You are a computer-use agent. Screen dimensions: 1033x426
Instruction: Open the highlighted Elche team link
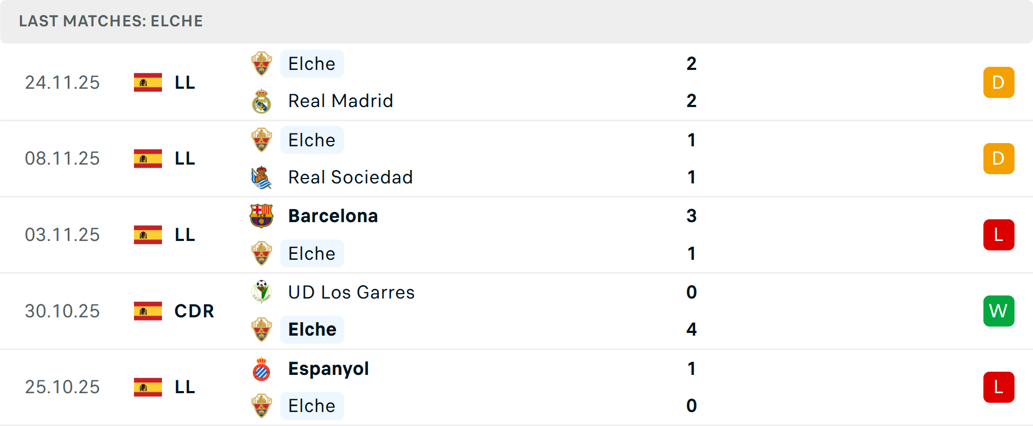pyautogui.click(x=312, y=329)
